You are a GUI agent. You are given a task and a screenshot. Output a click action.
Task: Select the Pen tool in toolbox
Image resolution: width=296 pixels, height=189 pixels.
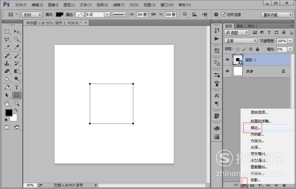[7, 87]
